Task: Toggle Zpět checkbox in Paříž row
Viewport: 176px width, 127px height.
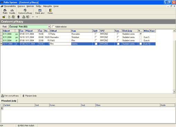Action: click(96, 40)
